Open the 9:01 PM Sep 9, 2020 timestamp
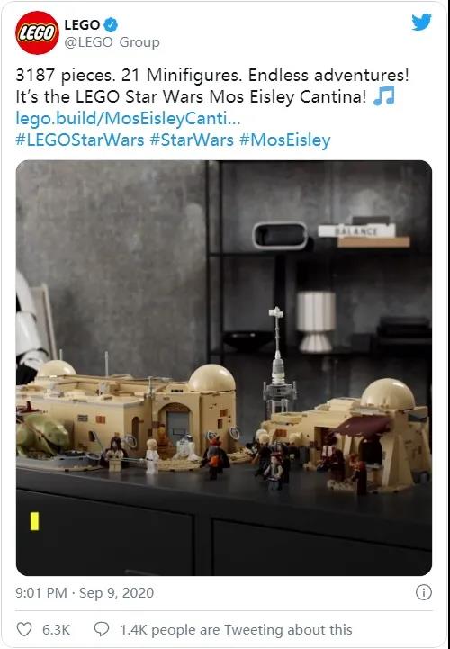Screen dimensions: 450x649 tap(85, 592)
